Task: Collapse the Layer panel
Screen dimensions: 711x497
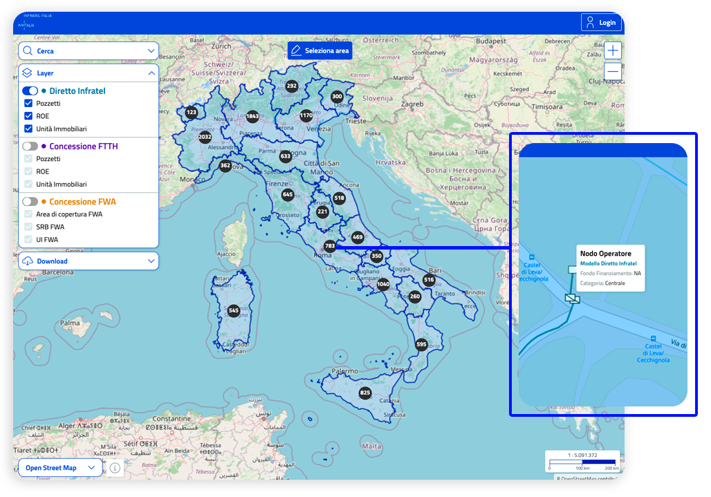Action: coord(151,73)
